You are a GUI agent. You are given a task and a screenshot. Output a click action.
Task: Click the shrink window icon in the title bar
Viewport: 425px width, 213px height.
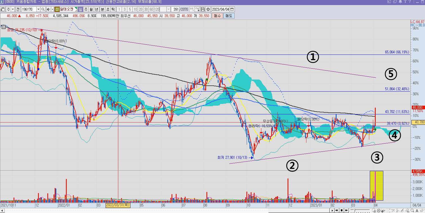pos(390,2)
